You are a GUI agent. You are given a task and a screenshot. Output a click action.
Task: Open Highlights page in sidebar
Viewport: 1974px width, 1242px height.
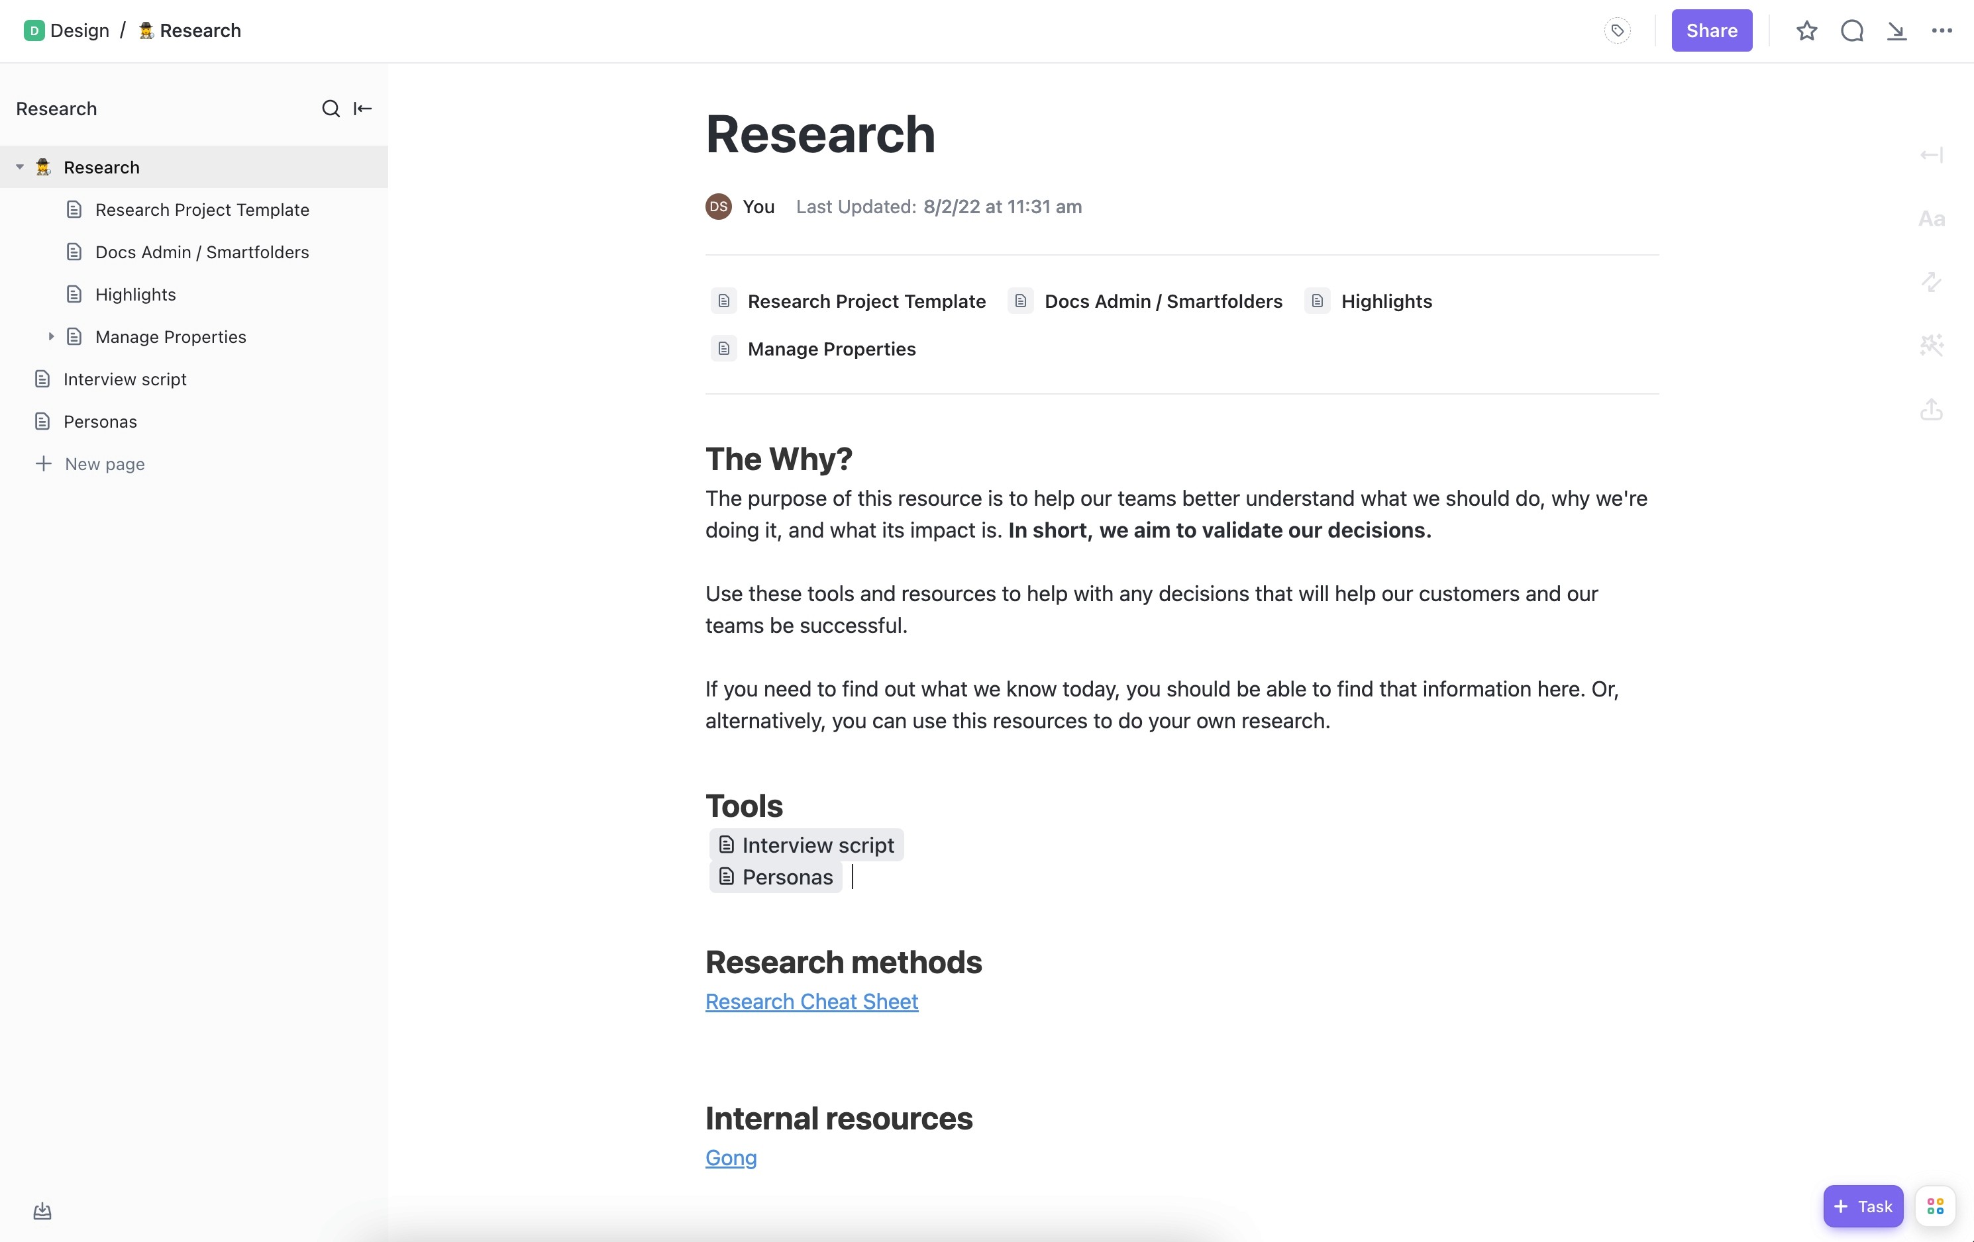click(x=135, y=294)
